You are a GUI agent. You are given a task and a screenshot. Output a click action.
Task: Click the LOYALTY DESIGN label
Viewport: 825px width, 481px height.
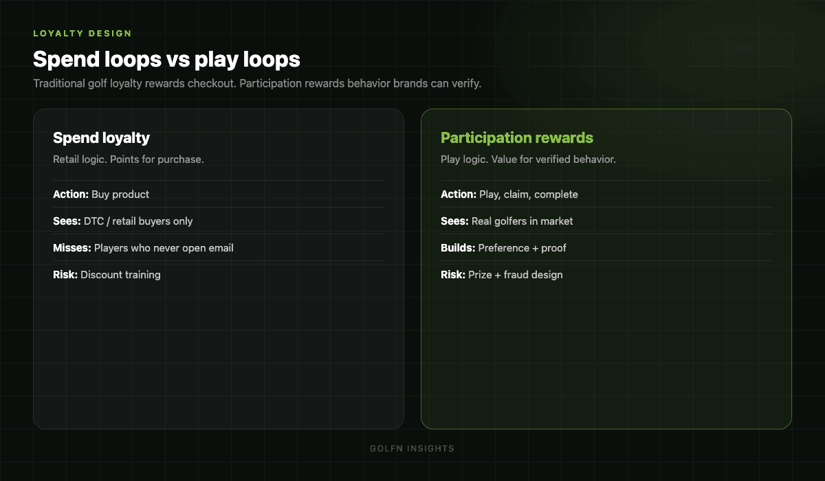82,33
